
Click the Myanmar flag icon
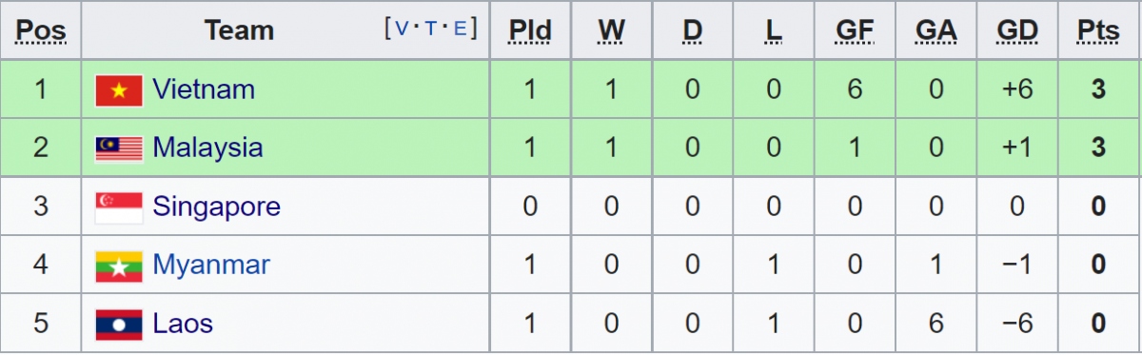pos(119,266)
